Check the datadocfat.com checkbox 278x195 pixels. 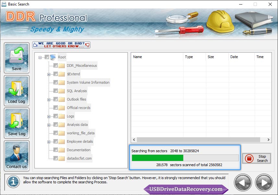pyautogui.click(x=55, y=158)
